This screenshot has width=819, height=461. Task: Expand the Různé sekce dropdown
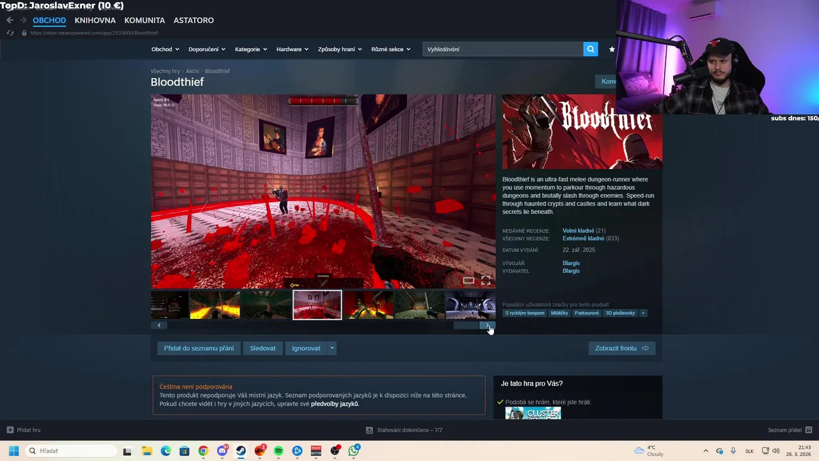coord(391,49)
